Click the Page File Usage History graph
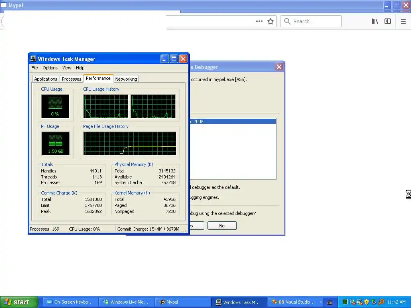The height and width of the screenshot is (308, 411). pos(130,144)
